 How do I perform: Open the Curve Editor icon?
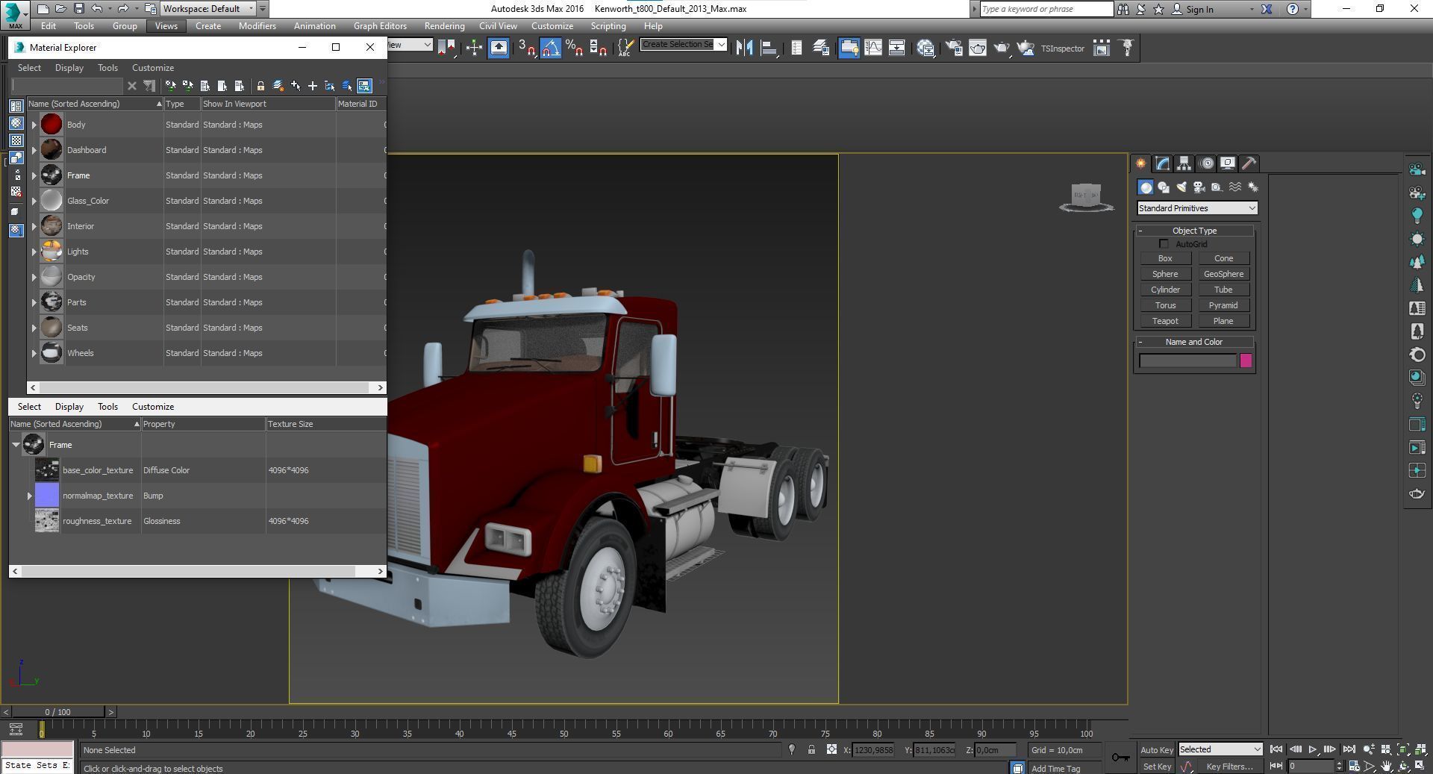coord(872,49)
